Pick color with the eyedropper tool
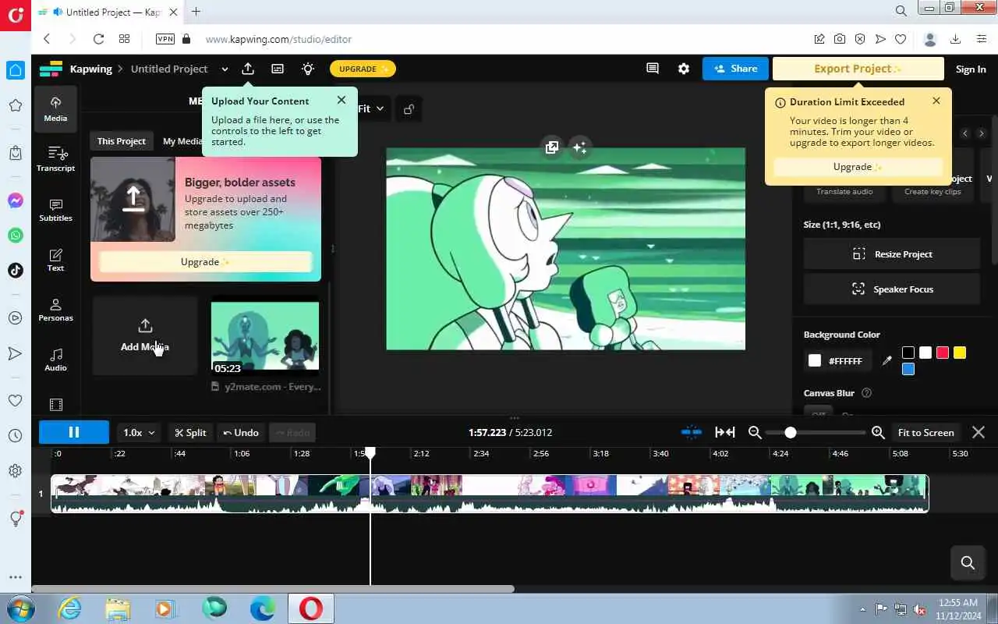This screenshot has width=998, height=624. coord(887,360)
